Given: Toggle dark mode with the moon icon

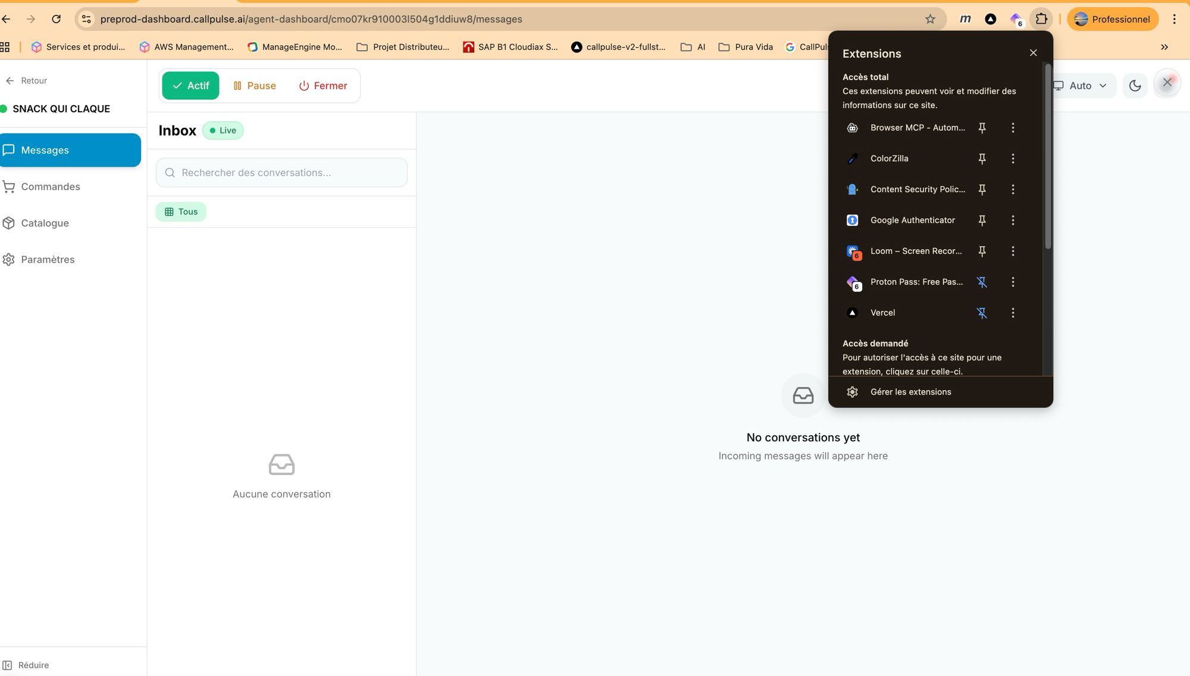Looking at the screenshot, I should pyautogui.click(x=1135, y=85).
